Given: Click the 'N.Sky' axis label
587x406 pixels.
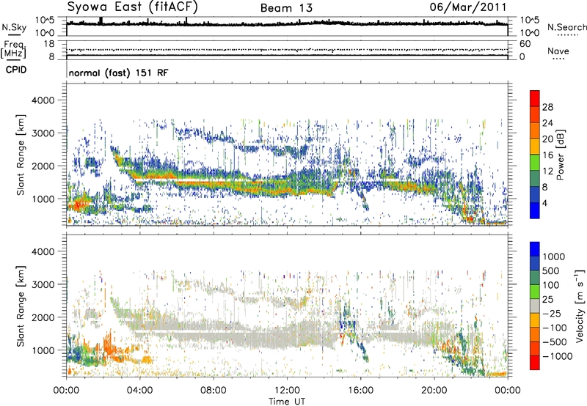Looking at the screenshot, I should click(14, 27).
